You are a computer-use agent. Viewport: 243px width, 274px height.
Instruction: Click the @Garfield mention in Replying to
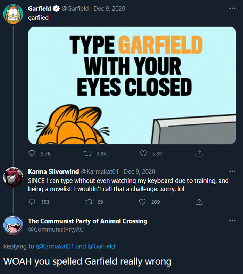pyautogui.click(x=101, y=247)
